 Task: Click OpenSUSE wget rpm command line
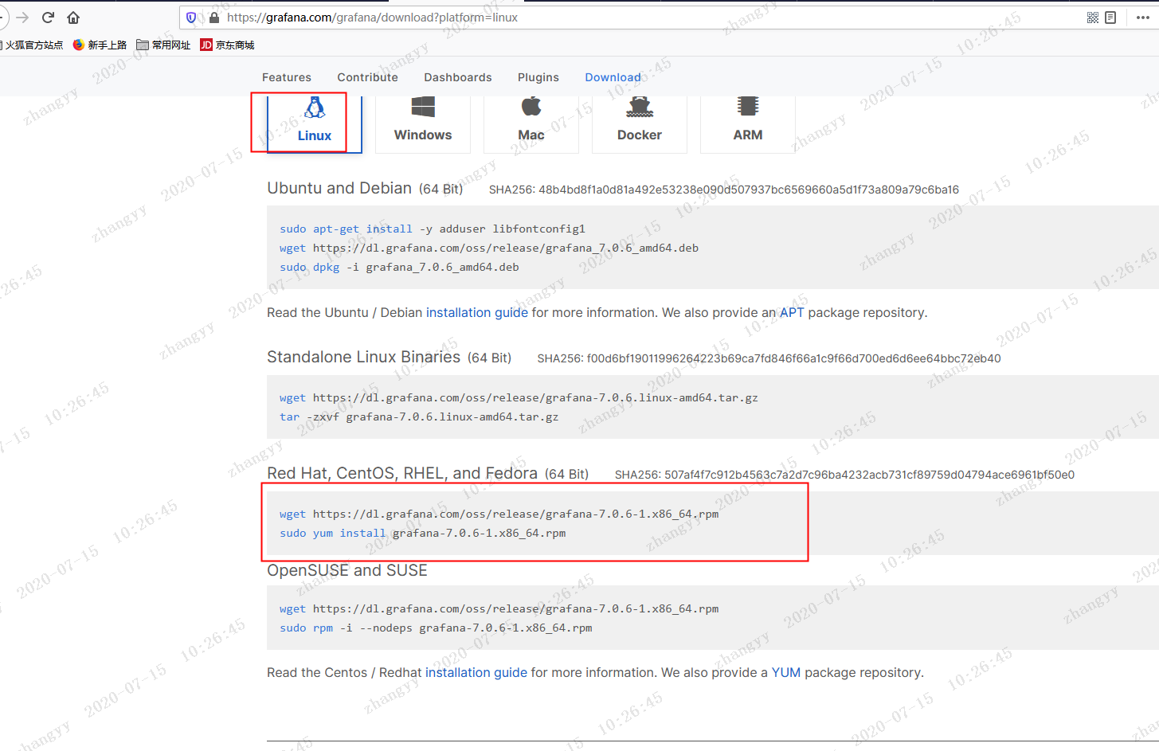499,609
